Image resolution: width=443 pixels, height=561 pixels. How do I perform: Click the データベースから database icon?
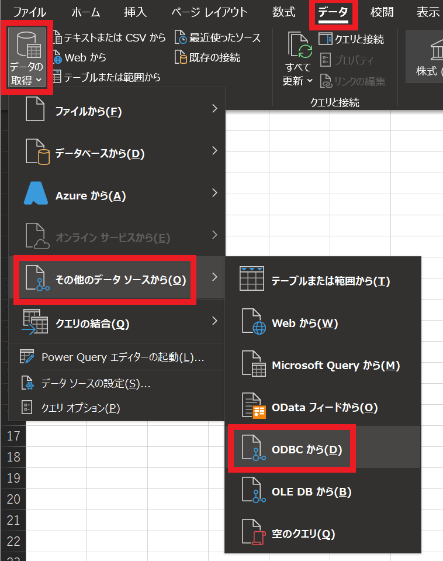[x=37, y=153]
